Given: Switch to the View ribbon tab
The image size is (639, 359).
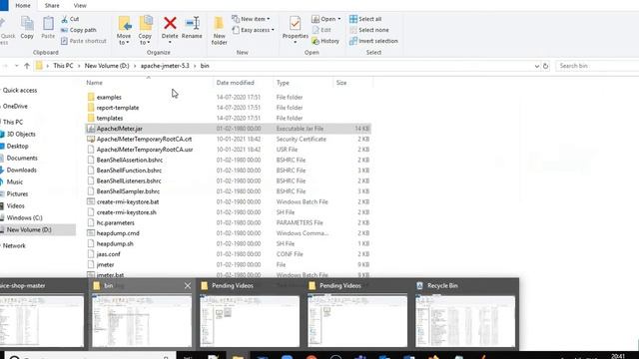Looking at the screenshot, I should [x=80, y=5].
